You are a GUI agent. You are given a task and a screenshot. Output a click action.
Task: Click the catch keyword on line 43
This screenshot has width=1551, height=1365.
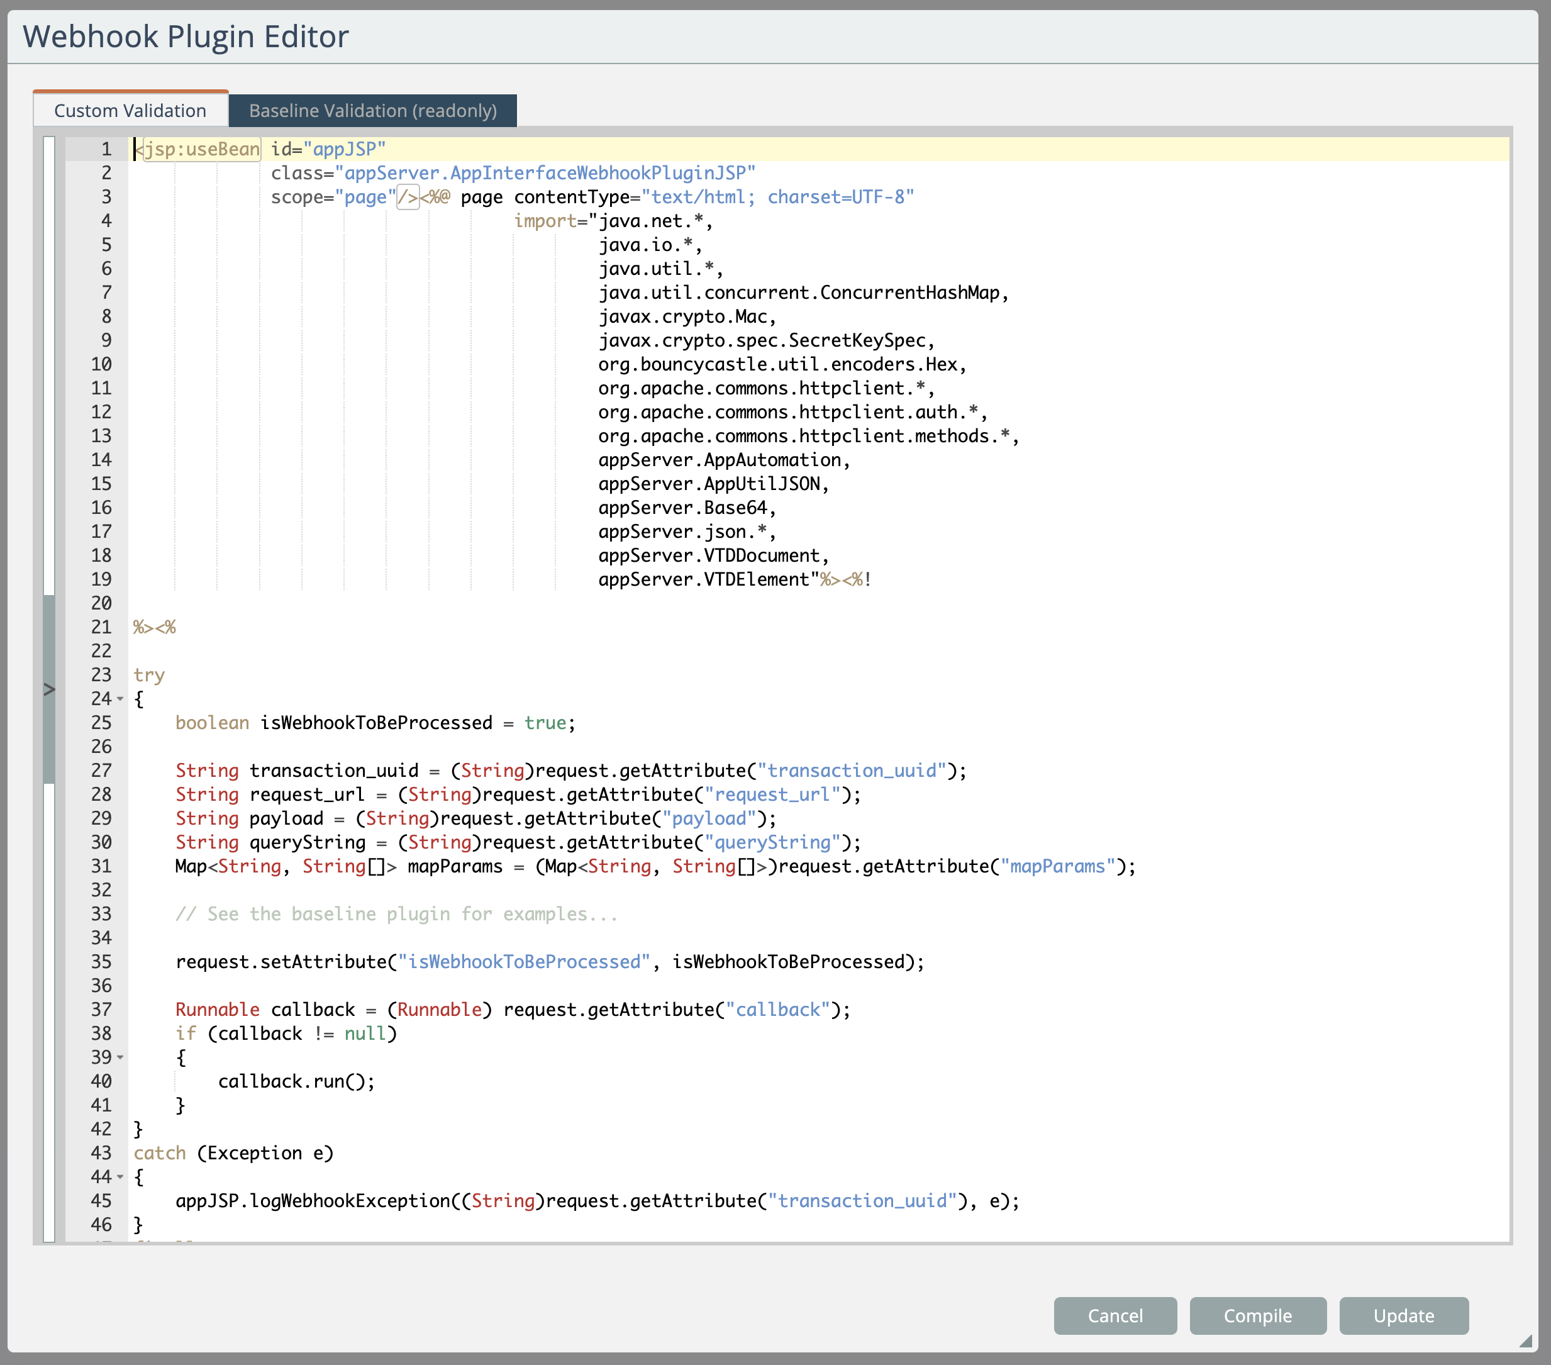tap(159, 1152)
